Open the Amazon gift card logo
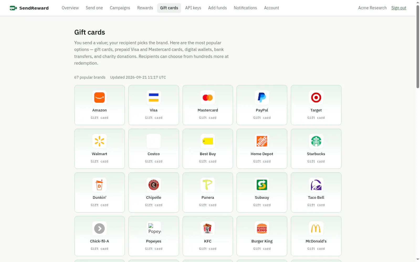 click(x=99, y=97)
